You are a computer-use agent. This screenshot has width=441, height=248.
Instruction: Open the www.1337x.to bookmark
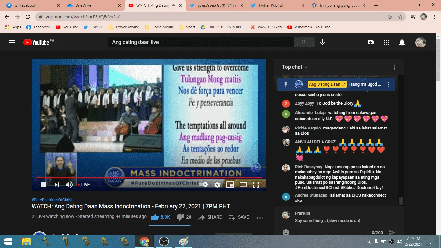pyautogui.click(x=266, y=27)
